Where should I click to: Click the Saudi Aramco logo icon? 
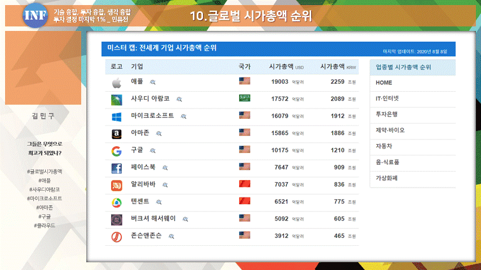117,100
